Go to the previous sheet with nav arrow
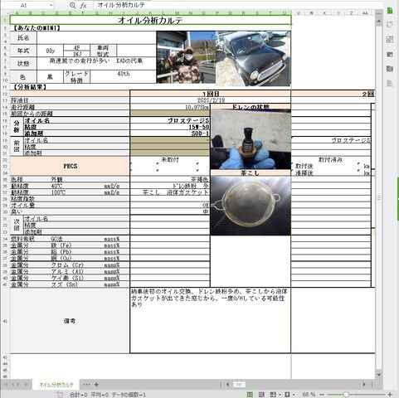This screenshot has height=398, width=399. tap(12, 384)
